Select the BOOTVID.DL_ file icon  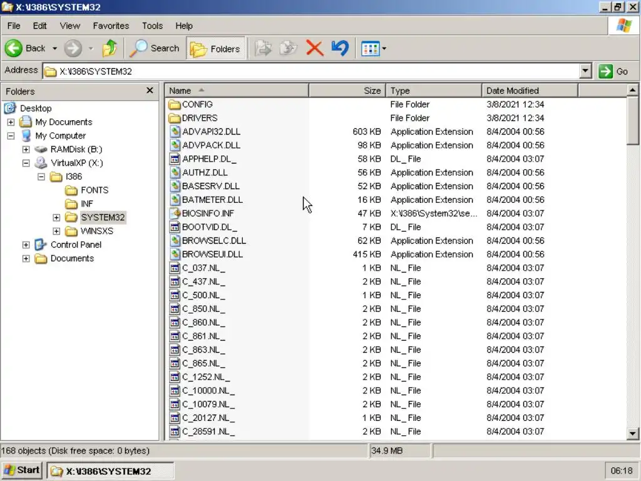tap(175, 227)
